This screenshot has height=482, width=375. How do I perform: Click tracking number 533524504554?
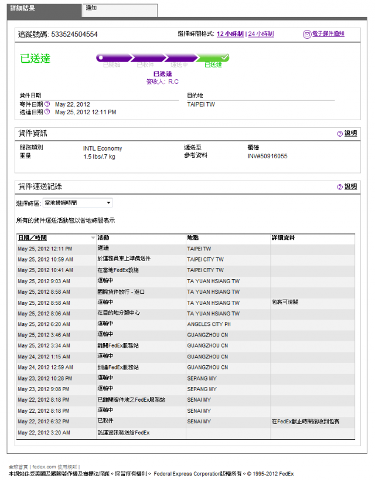pyautogui.click(x=74, y=35)
